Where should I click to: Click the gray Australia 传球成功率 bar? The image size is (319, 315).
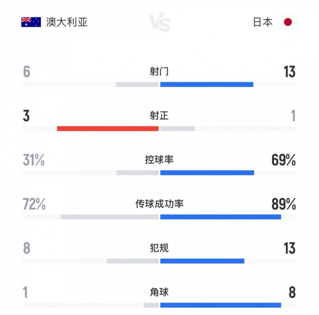(x=110, y=217)
